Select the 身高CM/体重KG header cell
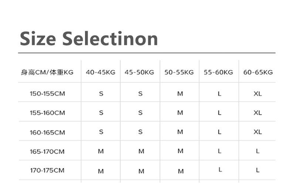The image size is (292, 188). [x=47, y=72]
